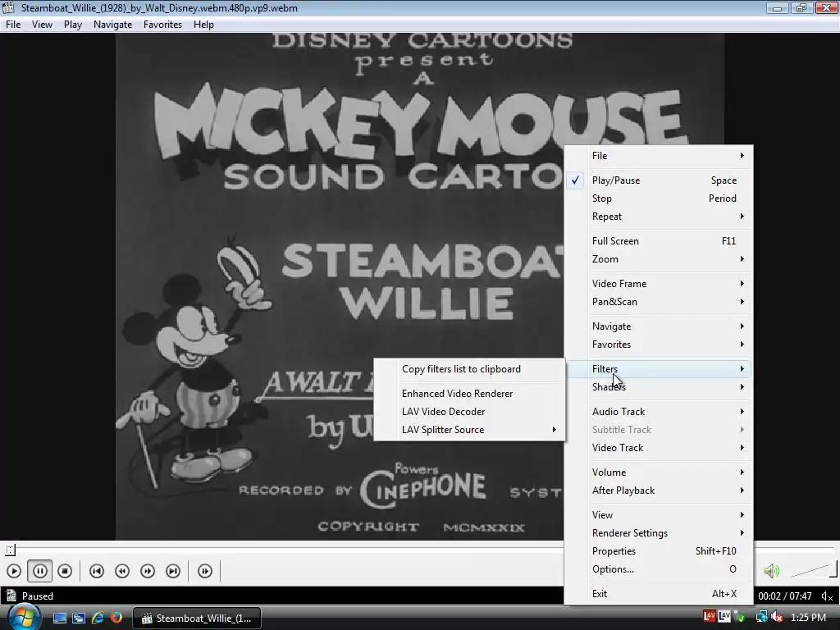Click the Steamboat_Willie taskbar button
The height and width of the screenshot is (630, 840).
[197, 619]
